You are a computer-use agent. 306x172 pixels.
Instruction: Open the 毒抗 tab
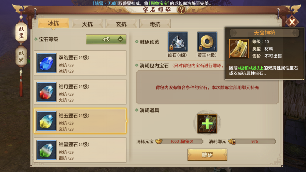pos(155,24)
